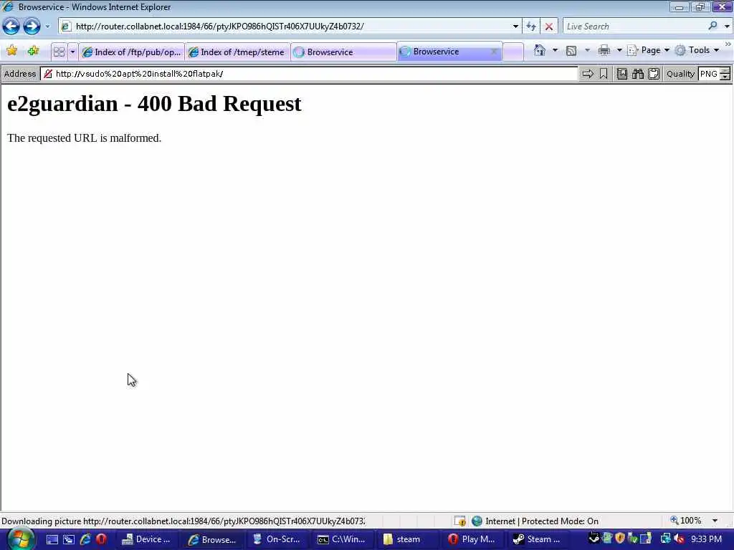
Task: Click the Refresh page icon
Action: 531,26
